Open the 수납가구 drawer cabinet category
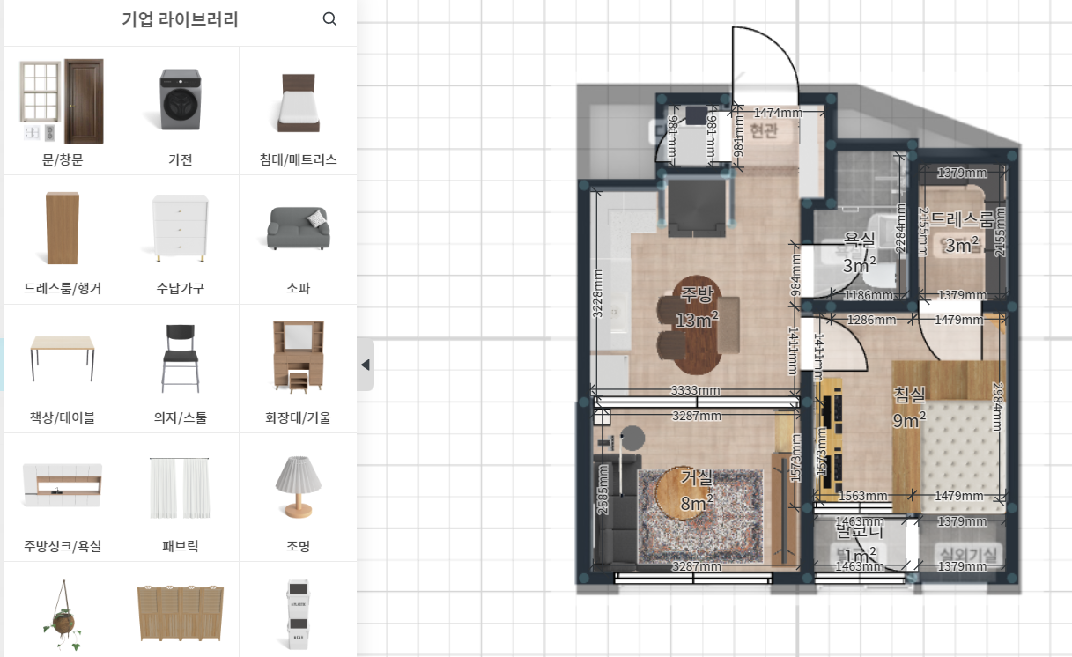This screenshot has height=657, width=1072. tap(181, 240)
